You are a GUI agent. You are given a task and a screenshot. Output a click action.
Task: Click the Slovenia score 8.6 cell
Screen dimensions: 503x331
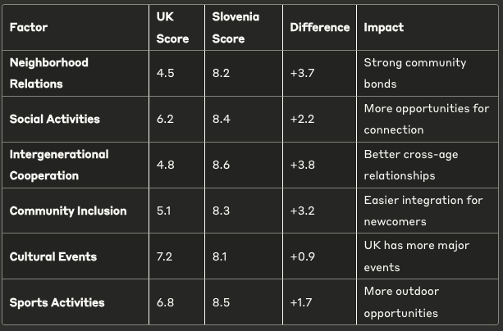pos(220,165)
